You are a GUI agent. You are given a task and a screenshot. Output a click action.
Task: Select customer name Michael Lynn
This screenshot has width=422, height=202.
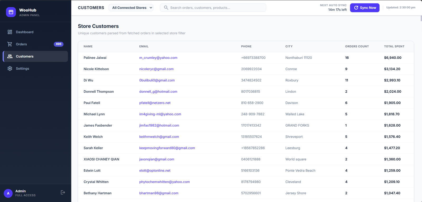(x=94, y=114)
